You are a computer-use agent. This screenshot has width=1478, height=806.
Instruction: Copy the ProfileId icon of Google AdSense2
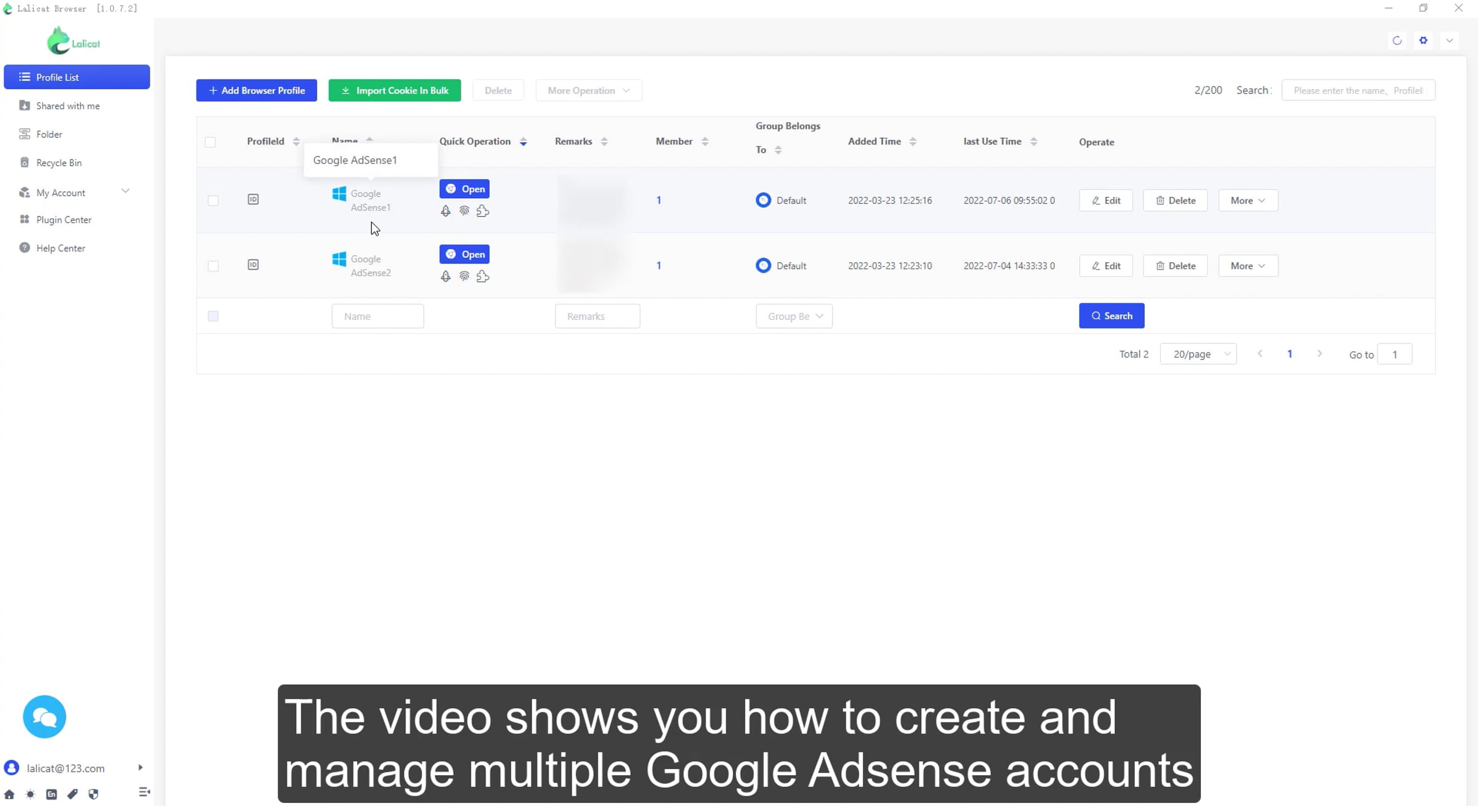coord(253,265)
